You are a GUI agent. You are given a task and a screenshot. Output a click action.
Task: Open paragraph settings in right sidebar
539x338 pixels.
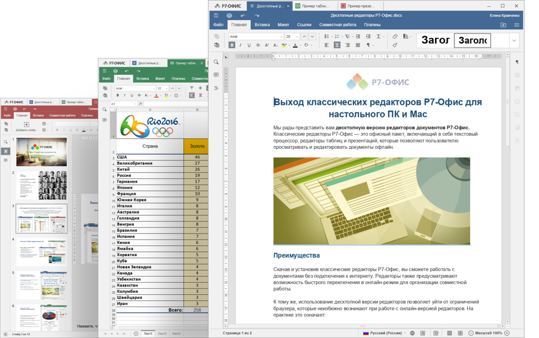click(x=517, y=62)
